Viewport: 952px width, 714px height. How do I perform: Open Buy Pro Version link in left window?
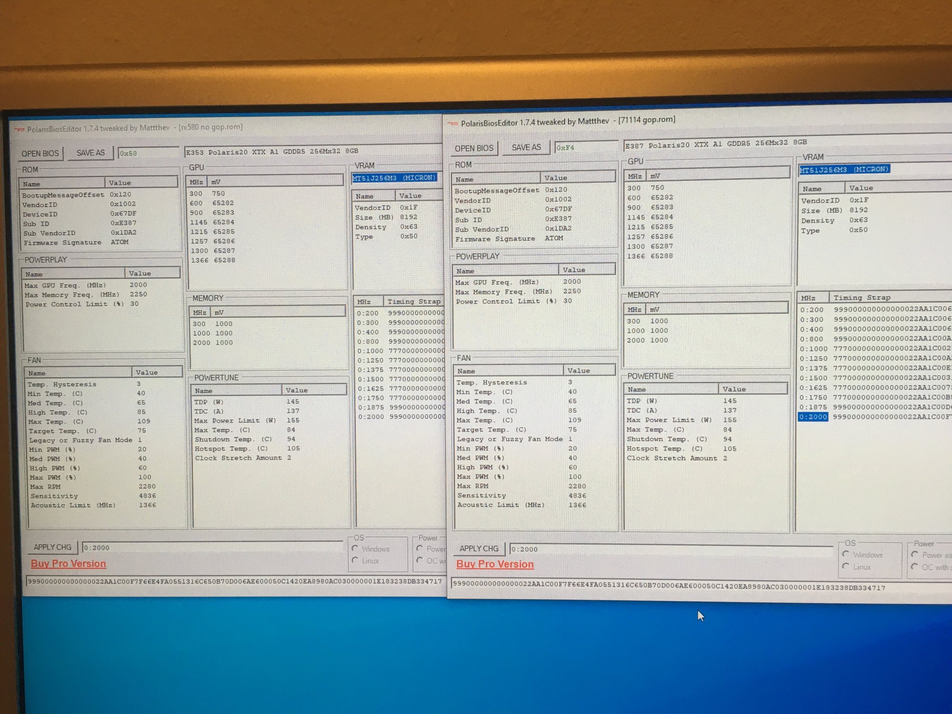pos(69,564)
